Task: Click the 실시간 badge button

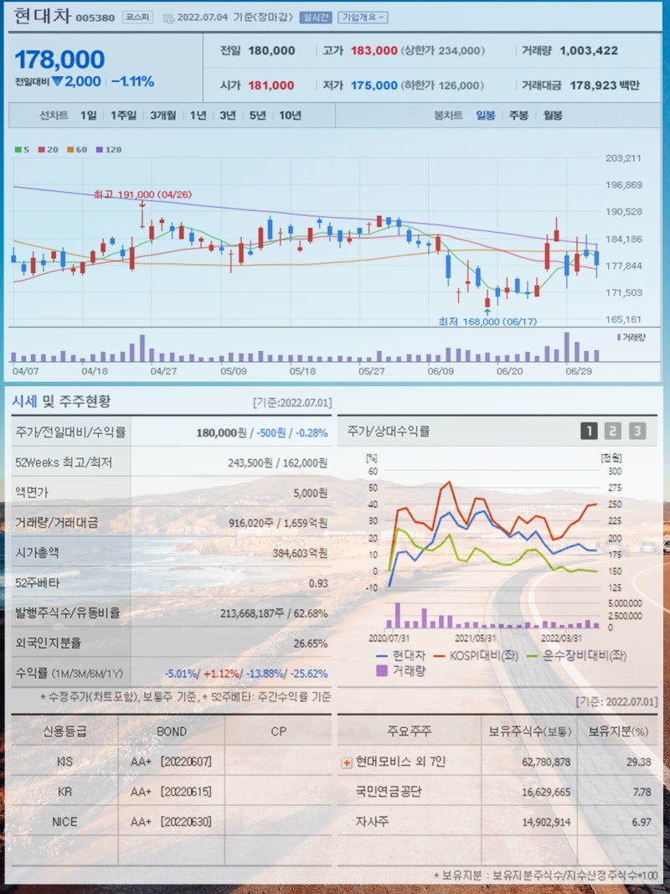Action: (316, 17)
